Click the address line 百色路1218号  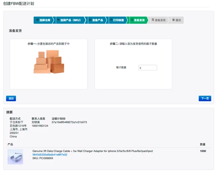point(18,126)
